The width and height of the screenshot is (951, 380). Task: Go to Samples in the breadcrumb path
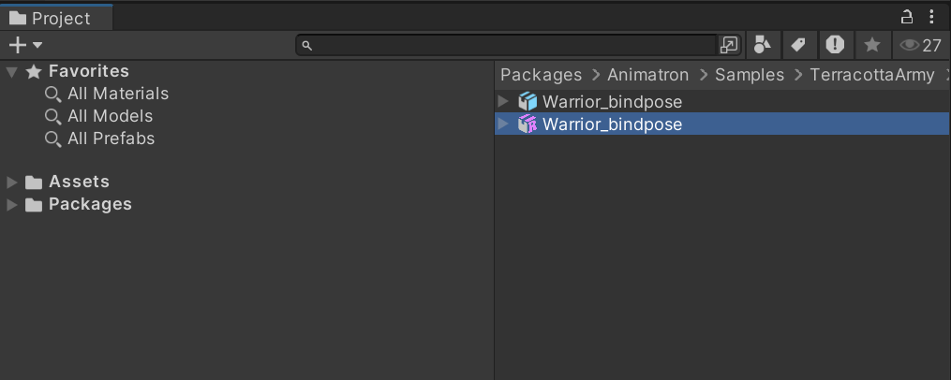(749, 75)
